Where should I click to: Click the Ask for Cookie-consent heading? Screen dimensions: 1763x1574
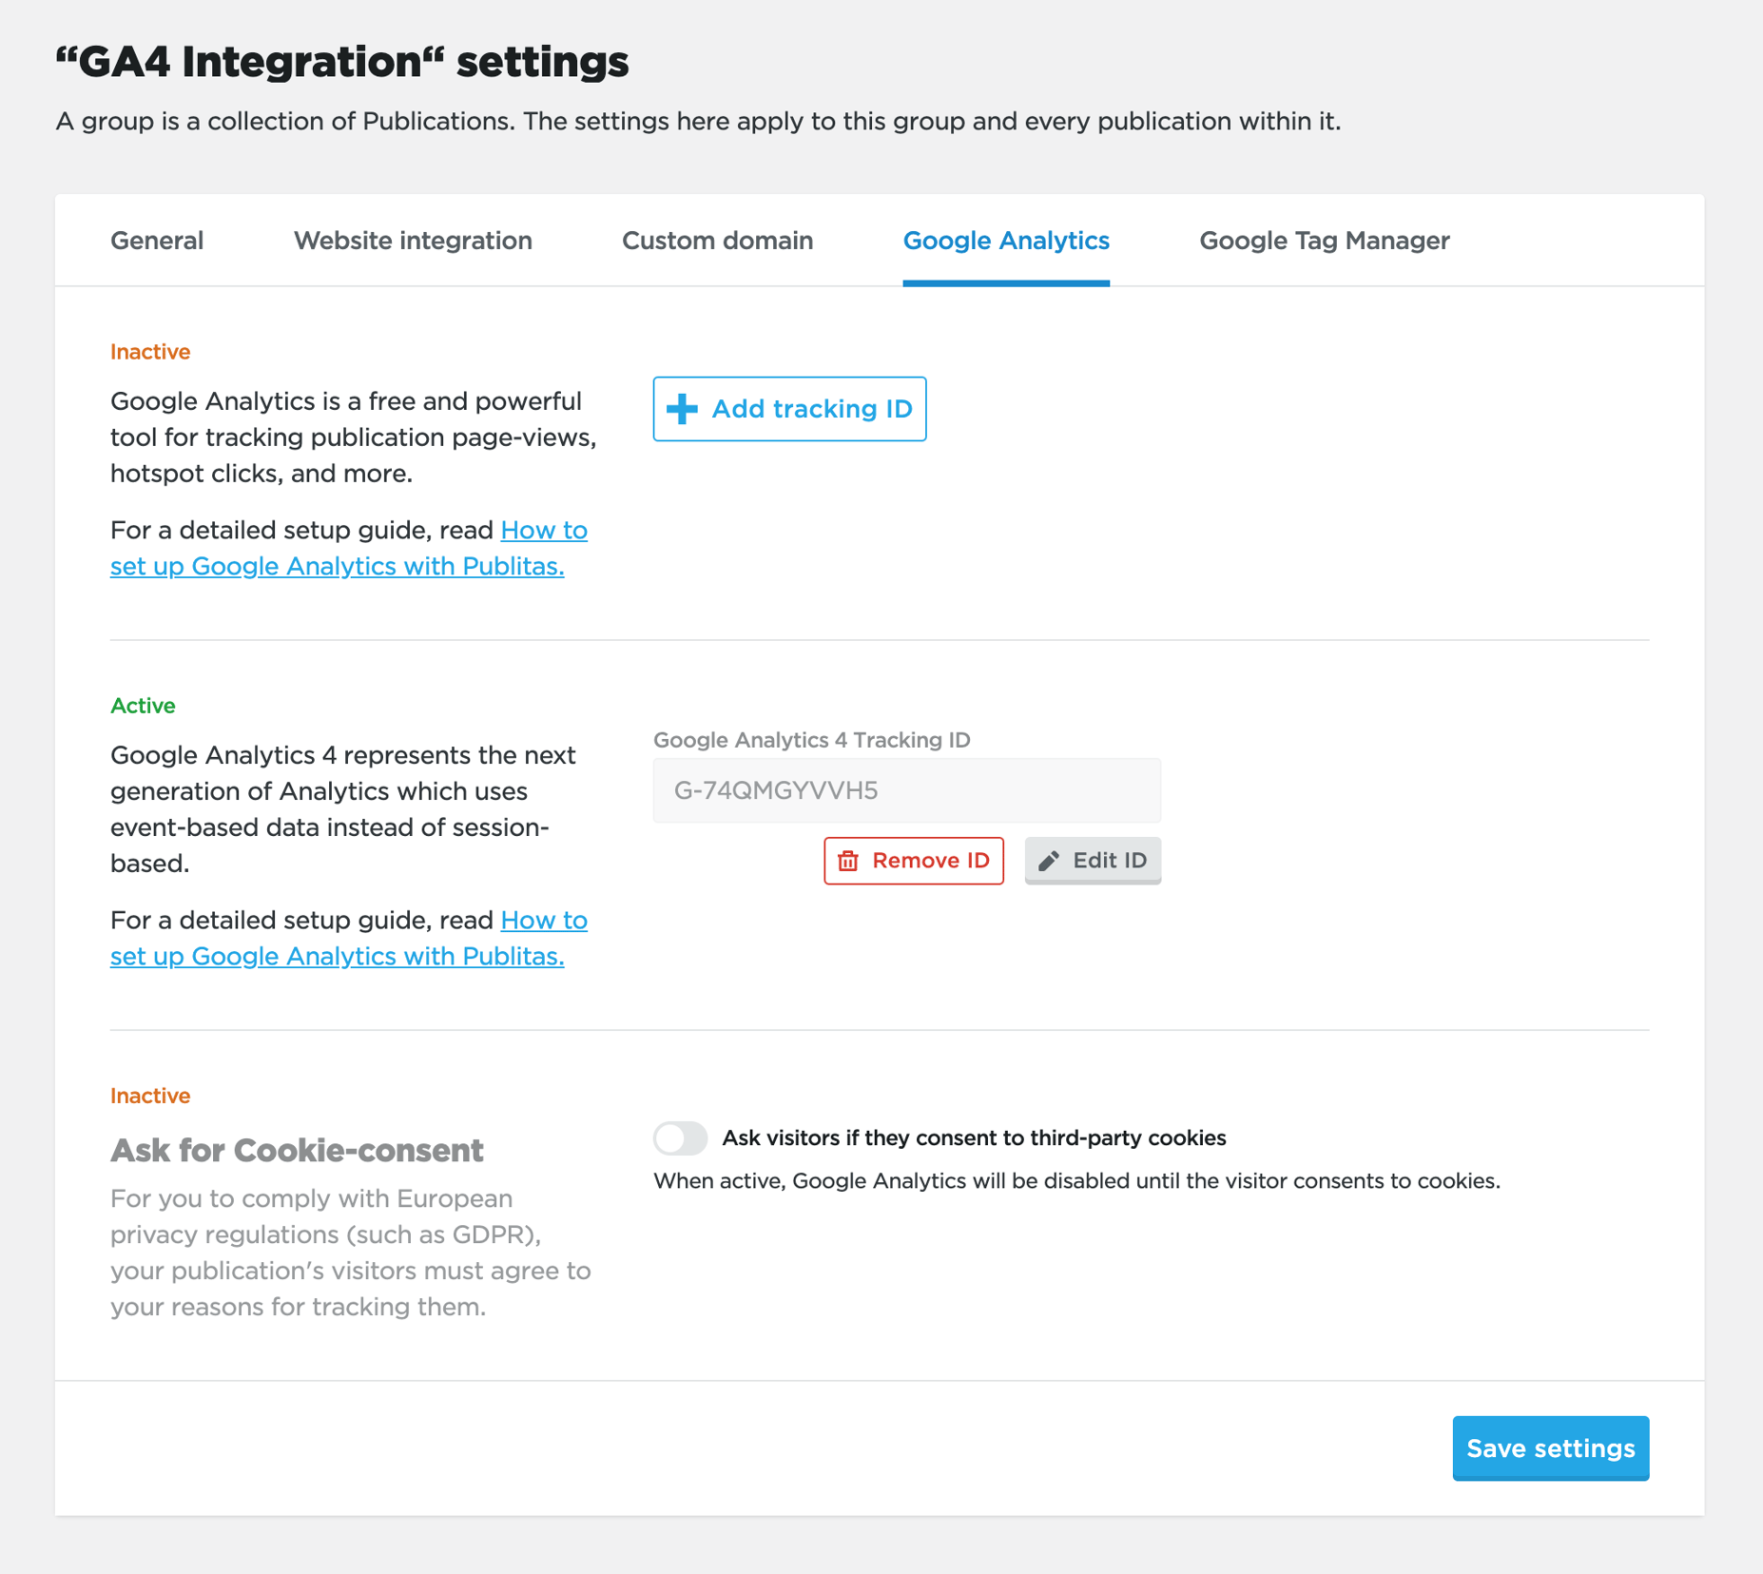[x=297, y=1150]
